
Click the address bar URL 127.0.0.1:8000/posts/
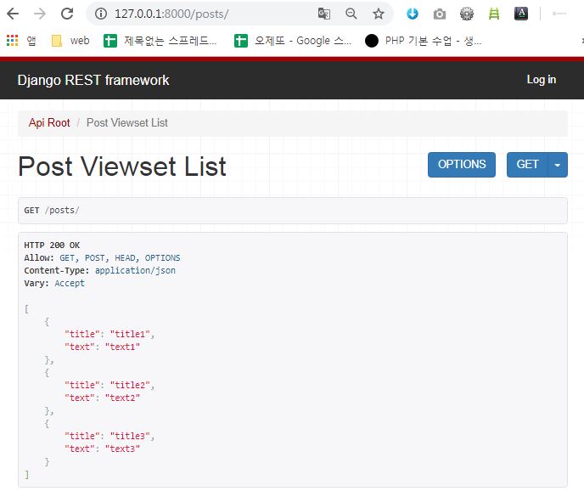click(x=171, y=14)
